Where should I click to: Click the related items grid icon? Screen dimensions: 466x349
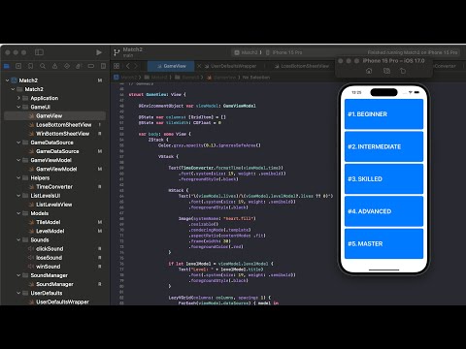pyautogui.click(x=116, y=66)
